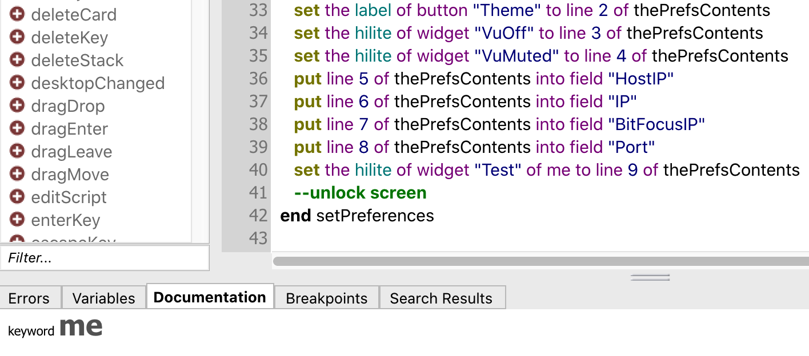The image size is (809, 356).
Task: Click the plus icon beside deleteCard
Action: 18,14
